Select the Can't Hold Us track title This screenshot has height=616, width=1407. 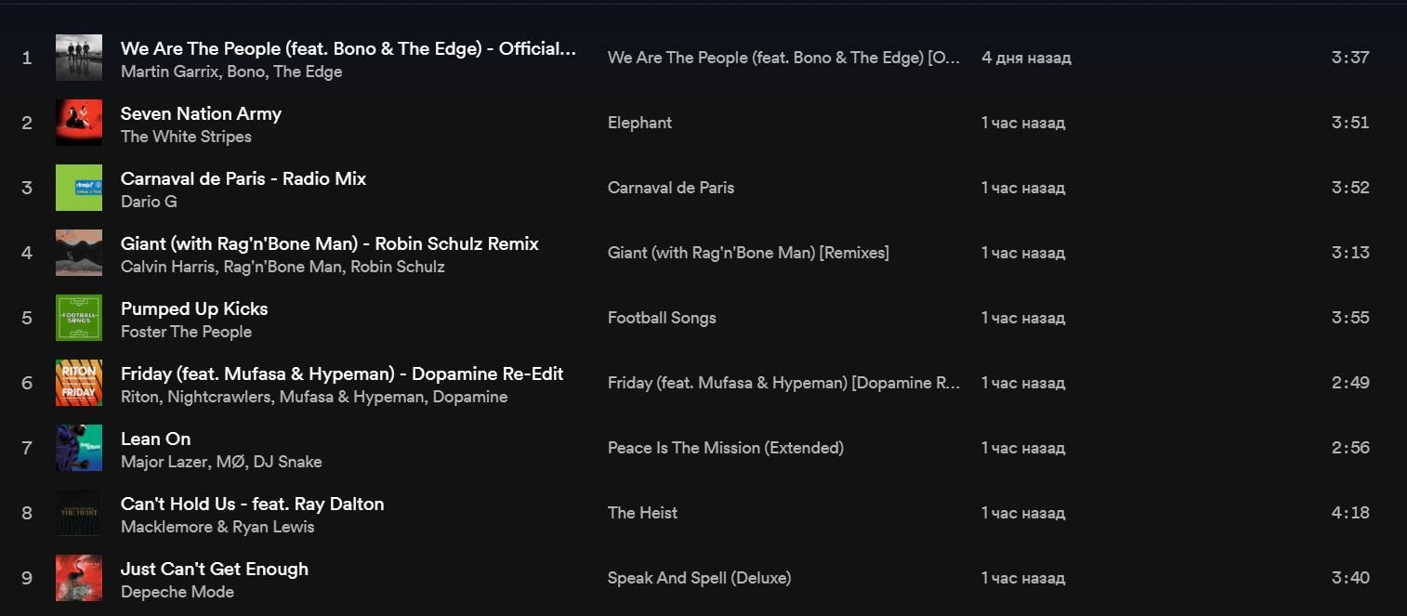[x=252, y=504]
